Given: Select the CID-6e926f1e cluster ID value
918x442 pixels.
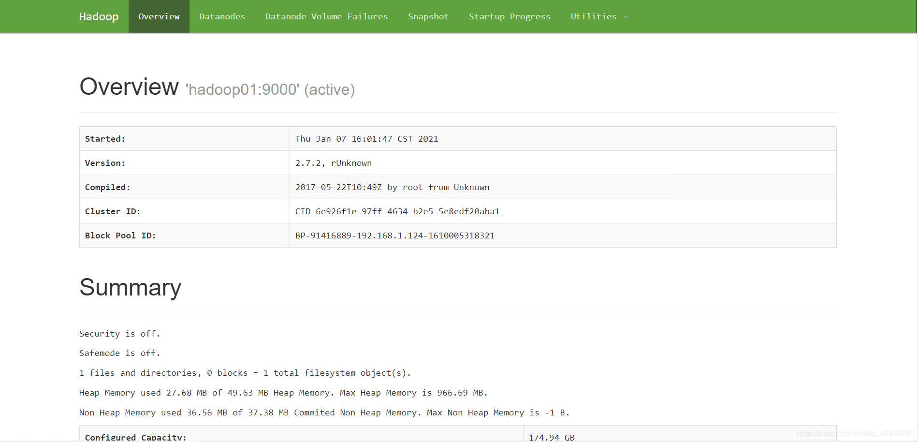Looking at the screenshot, I should 397,211.
